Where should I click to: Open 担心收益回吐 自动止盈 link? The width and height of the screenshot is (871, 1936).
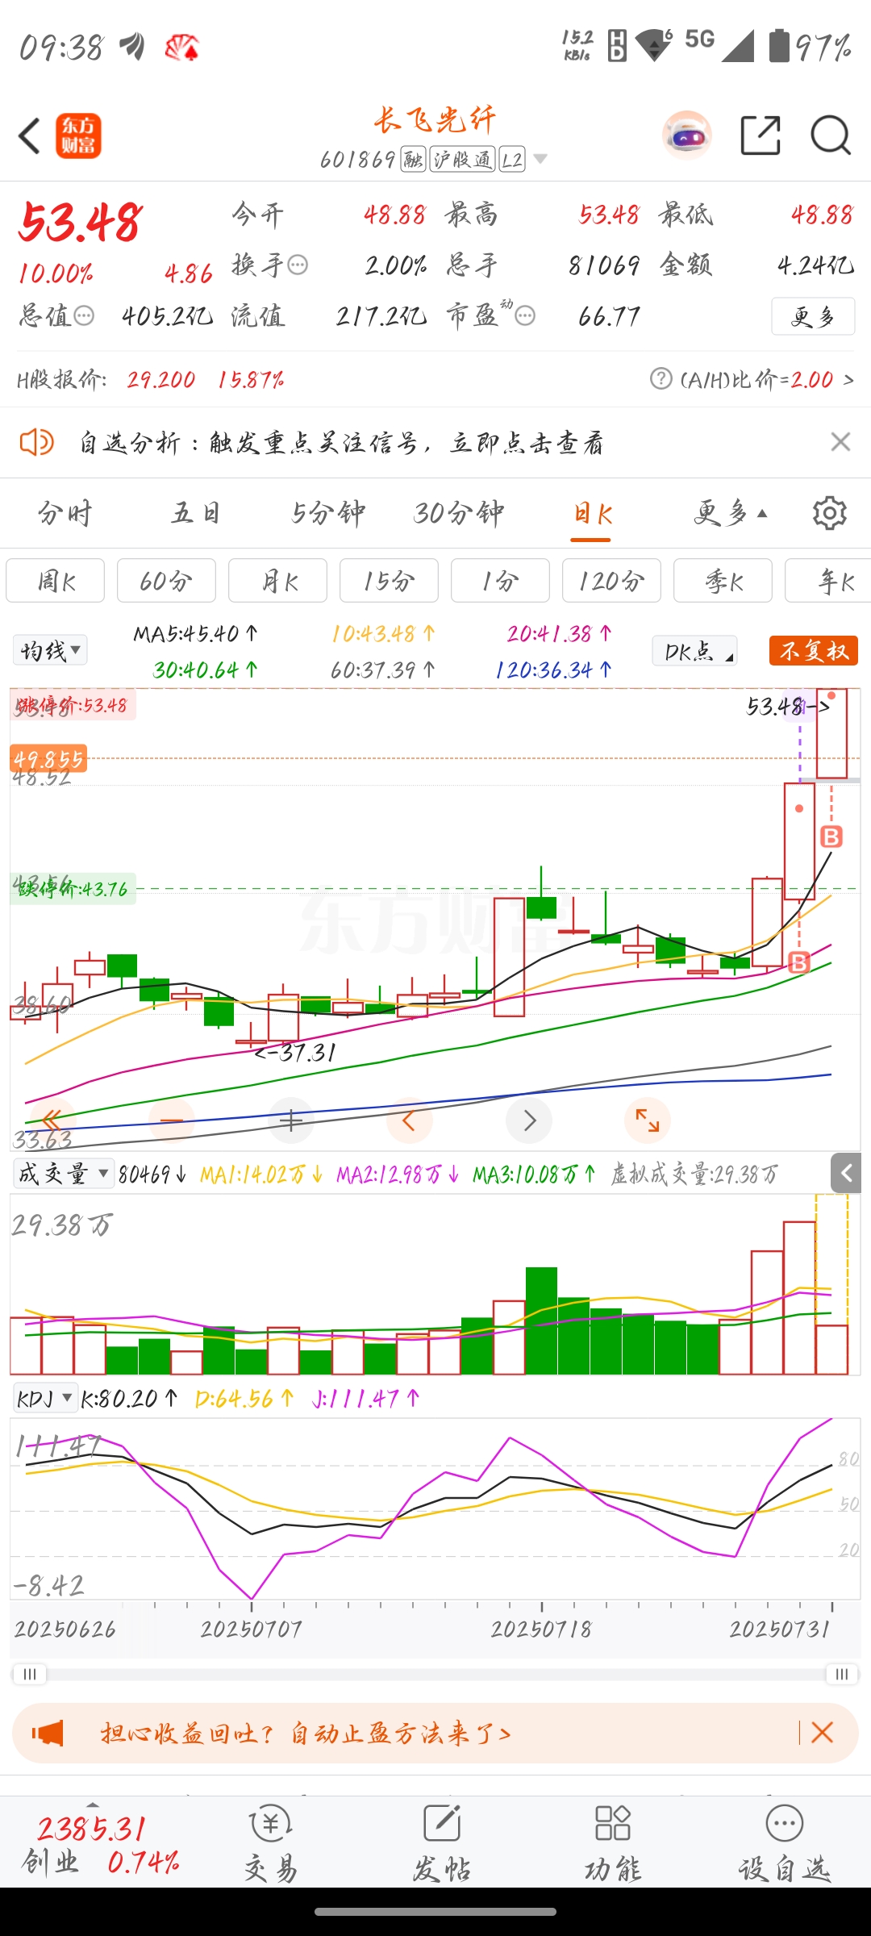coord(306,1733)
